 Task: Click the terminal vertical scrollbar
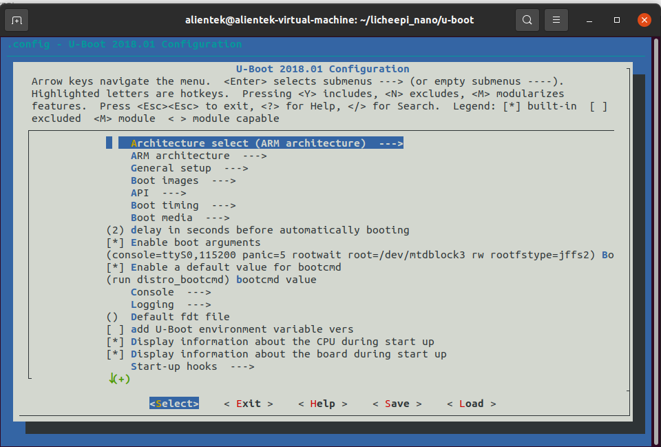(657, 240)
